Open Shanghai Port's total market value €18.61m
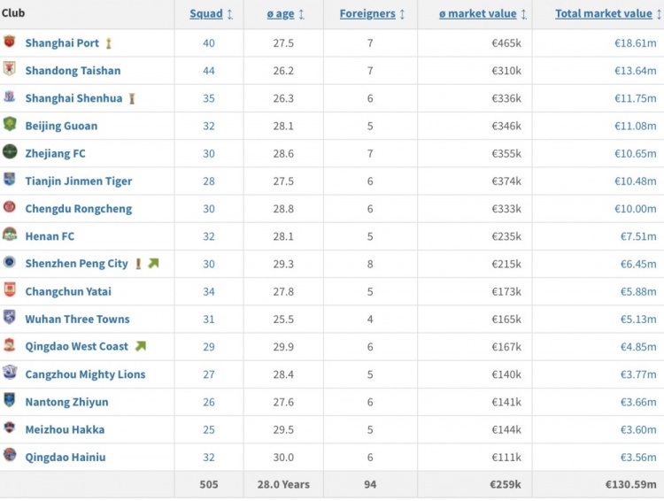 (636, 43)
